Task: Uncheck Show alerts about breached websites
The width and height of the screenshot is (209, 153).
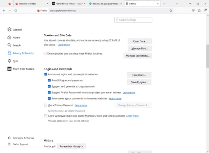Action: (x=49, y=98)
